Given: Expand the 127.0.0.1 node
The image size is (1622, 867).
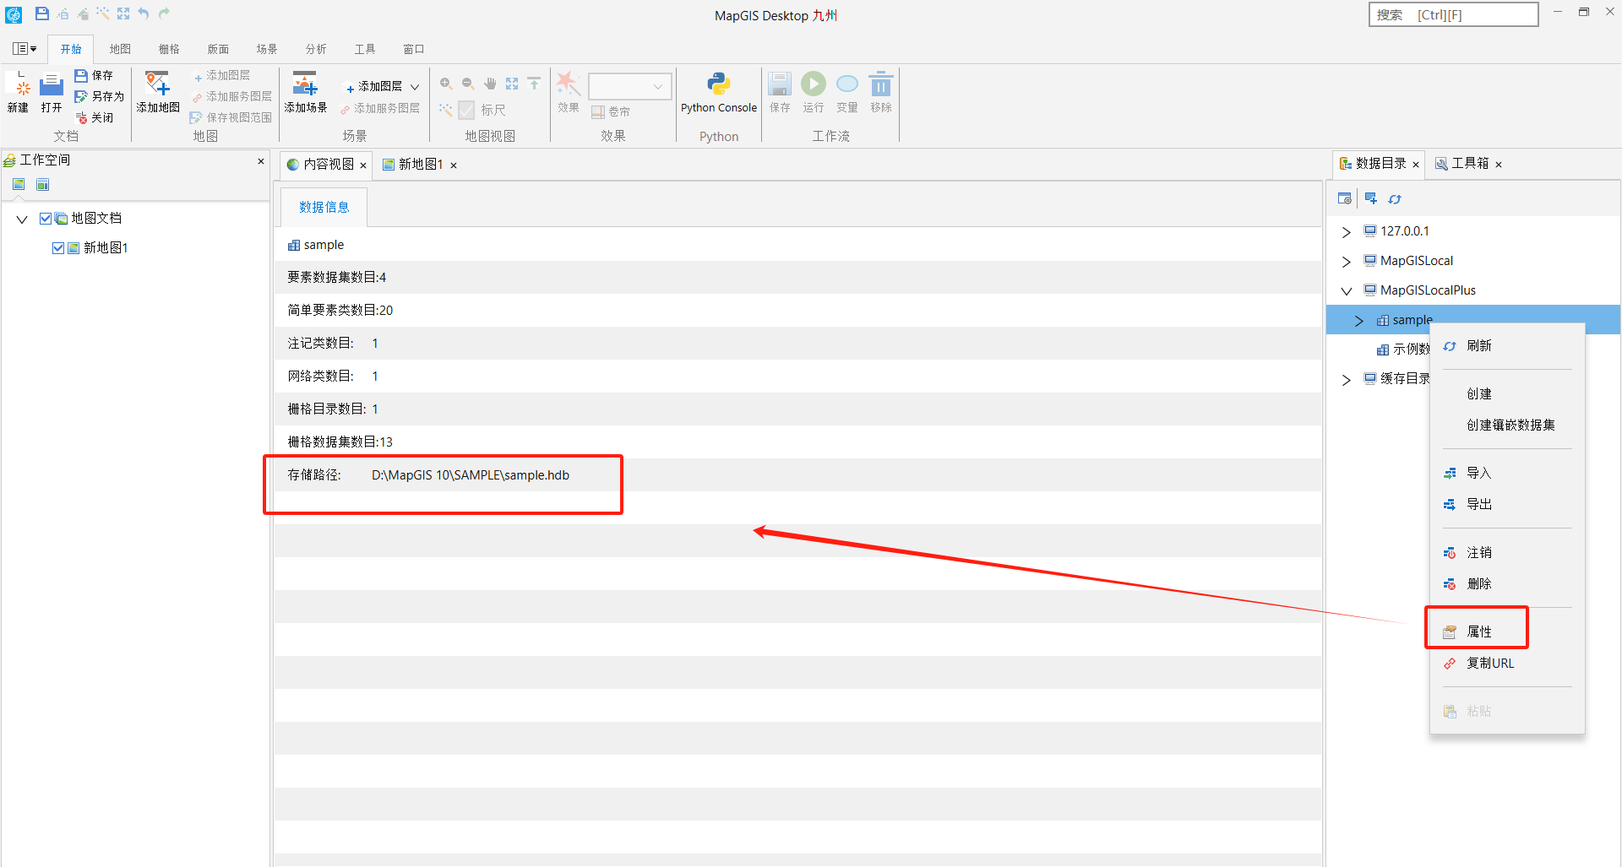Looking at the screenshot, I should click(1347, 232).
